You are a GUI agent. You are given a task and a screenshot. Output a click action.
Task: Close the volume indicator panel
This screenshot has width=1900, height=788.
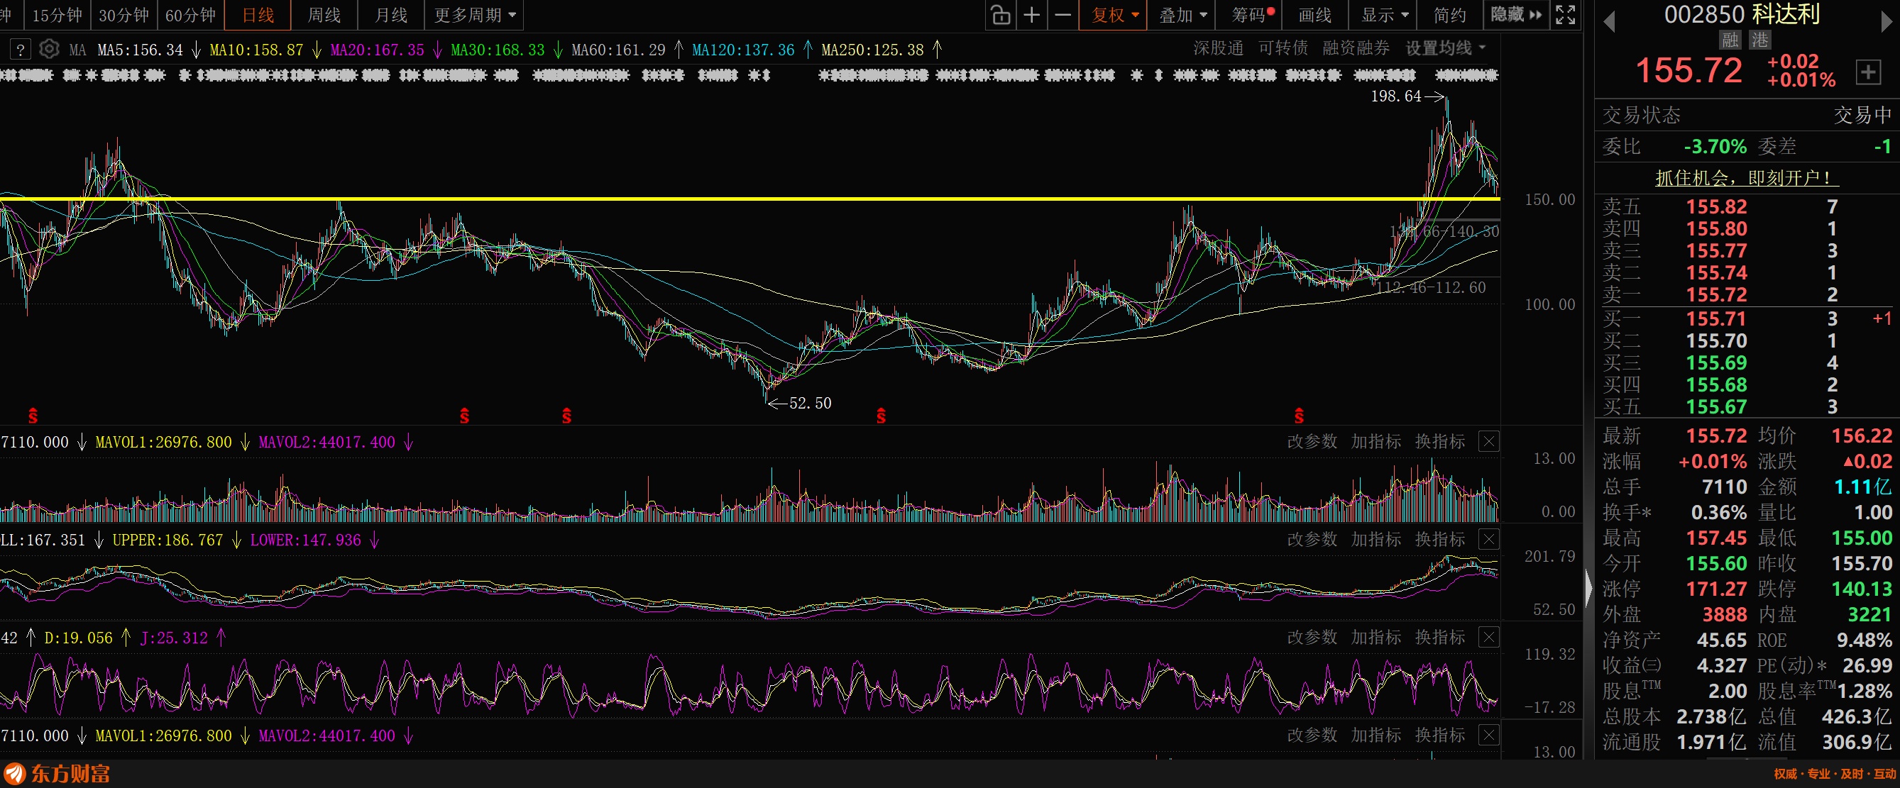(x=1488, y=442)
